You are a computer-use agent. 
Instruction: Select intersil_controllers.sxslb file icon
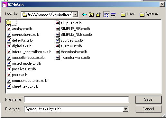click(9, 52)
